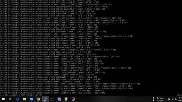182x102 pixels.
Task: Click the Get:83 libflite1 terminal line
Action: [x=52, y=93]
